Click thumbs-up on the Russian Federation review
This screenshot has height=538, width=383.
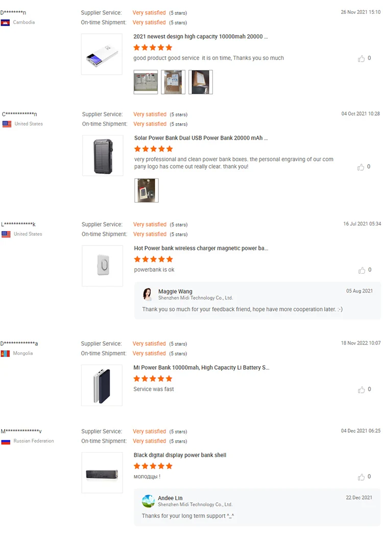click(x=362, y=477)
